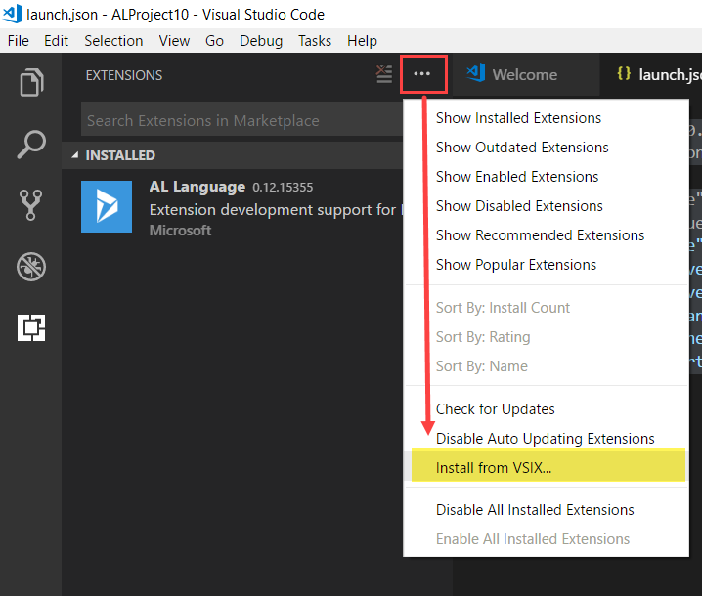This screenshot has height=596, width=702.
Task: Select Enable All Installed Extensions
Action: pyautogui.click(x=546, y=539)
